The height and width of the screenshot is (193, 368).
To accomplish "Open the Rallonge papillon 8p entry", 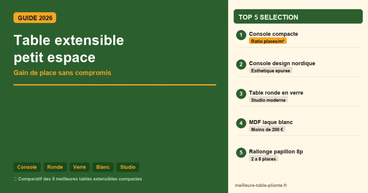I will click(x=276, y=151).
